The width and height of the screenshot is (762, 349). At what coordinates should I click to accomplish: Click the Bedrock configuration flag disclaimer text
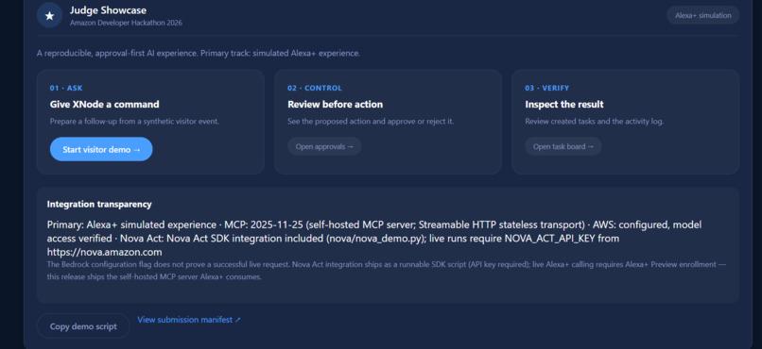pos(387,271)
